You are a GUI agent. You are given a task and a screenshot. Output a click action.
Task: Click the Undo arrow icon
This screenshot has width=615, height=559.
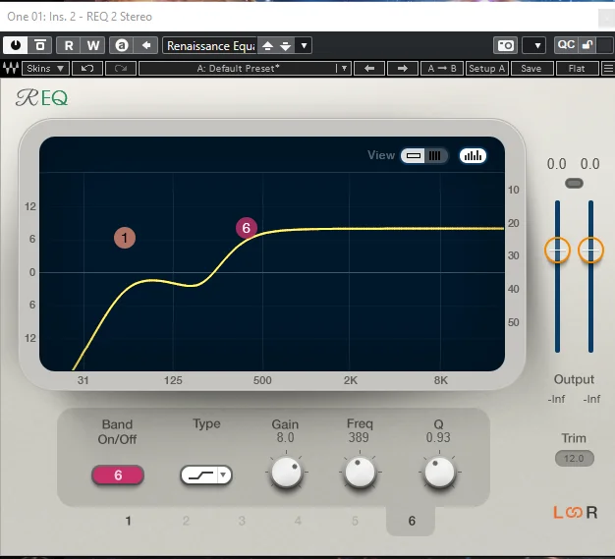tap(87, 68)
